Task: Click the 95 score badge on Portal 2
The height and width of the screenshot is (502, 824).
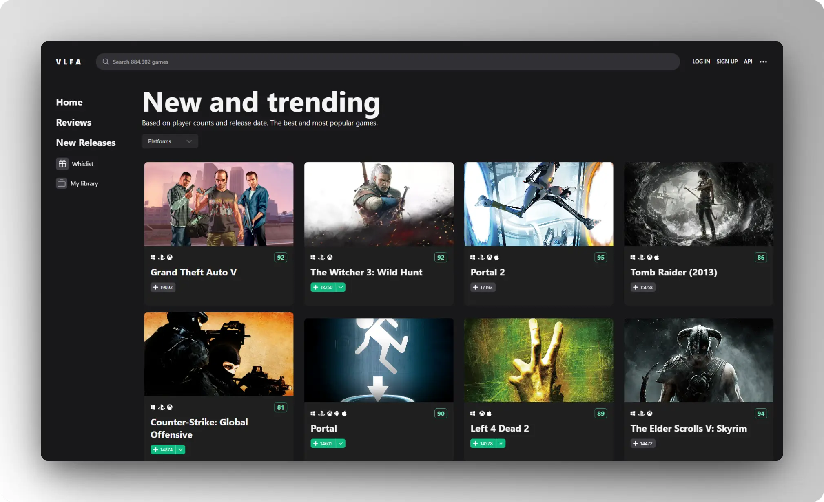Action: 600,257
